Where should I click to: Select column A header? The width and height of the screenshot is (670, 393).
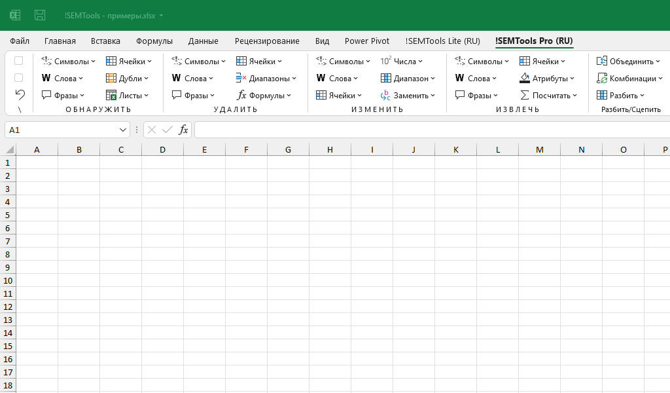(37, 150)
